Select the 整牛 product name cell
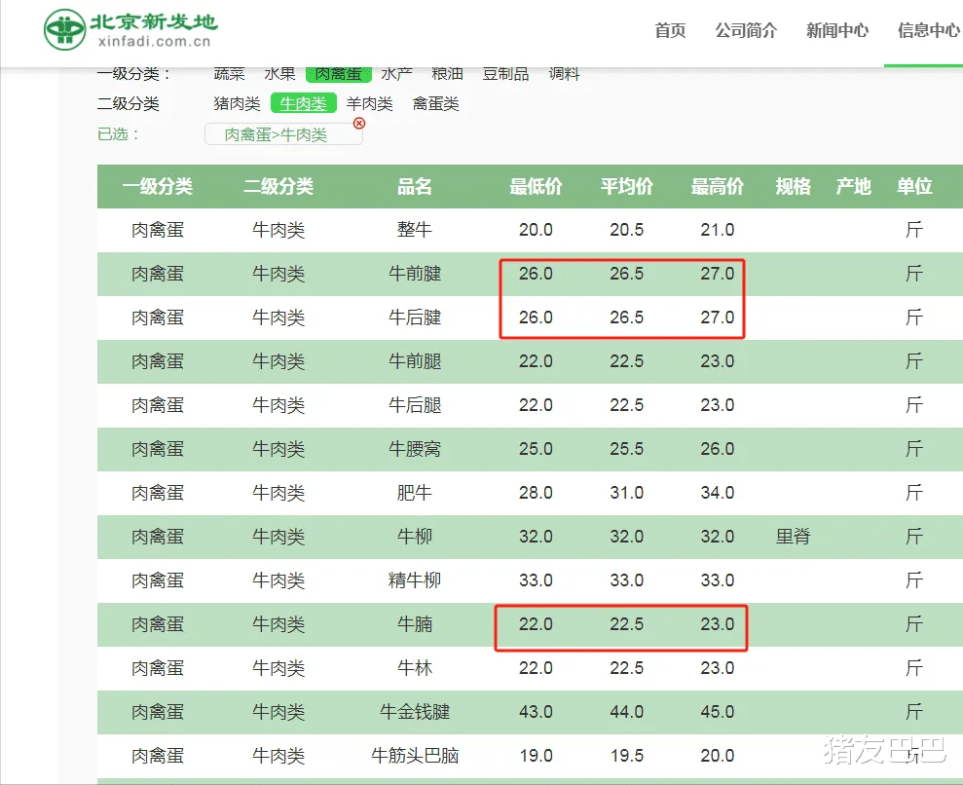Image resolution: width=963 pixels, height=785 pixels. 415,230
